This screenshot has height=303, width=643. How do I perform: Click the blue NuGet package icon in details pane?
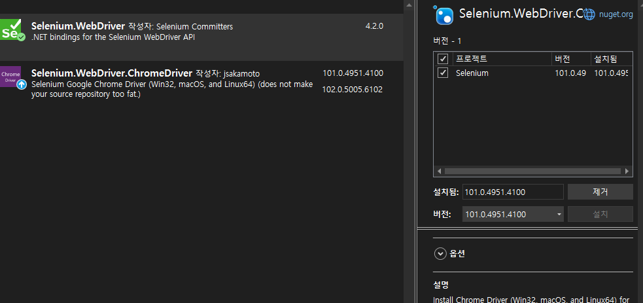[x=445, y=15]
